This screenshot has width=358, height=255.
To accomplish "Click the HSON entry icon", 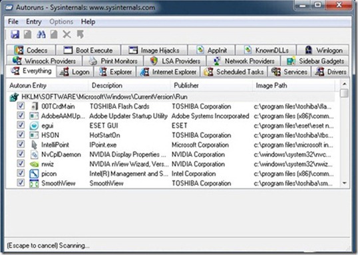I will [34, 135].
